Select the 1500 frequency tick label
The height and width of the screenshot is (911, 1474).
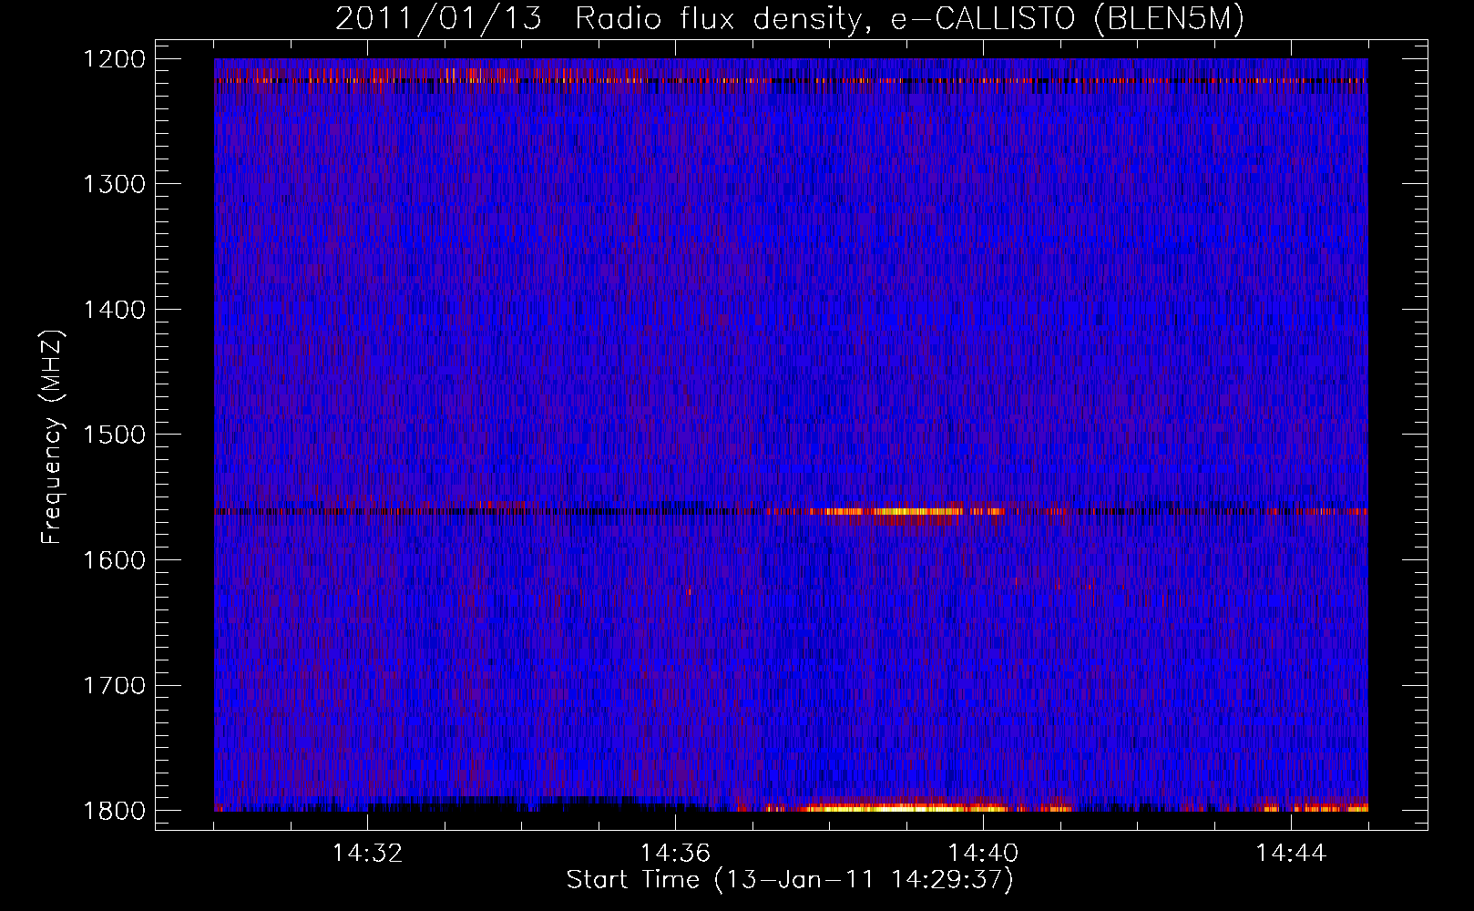(x=114, y=435)
